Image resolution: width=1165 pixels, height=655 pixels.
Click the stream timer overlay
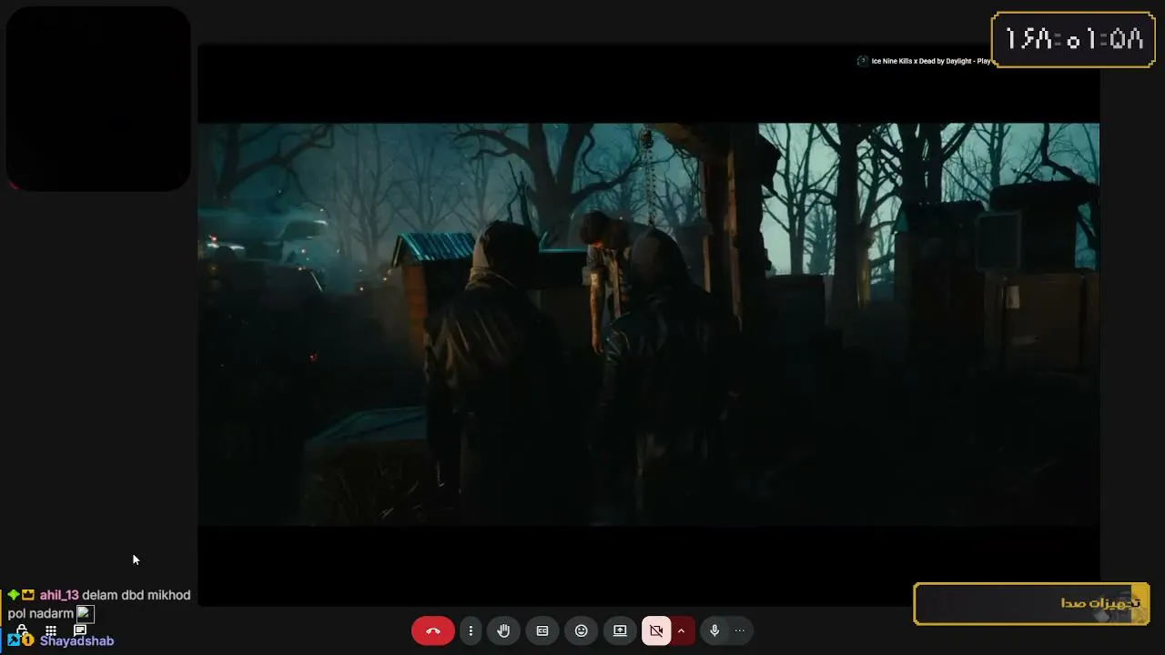coord(1075,39)
